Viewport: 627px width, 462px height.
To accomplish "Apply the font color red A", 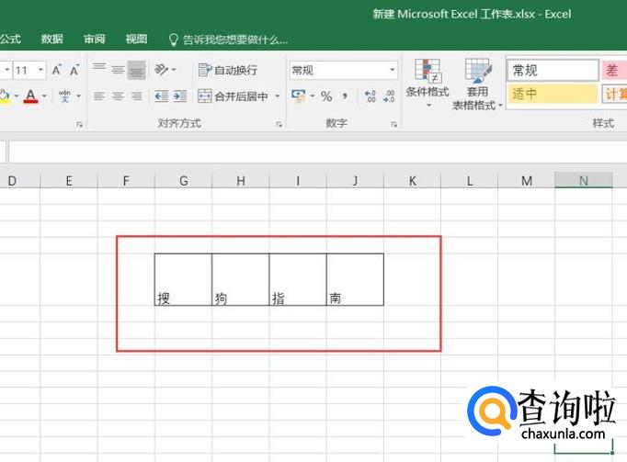I will coord(30,96).
